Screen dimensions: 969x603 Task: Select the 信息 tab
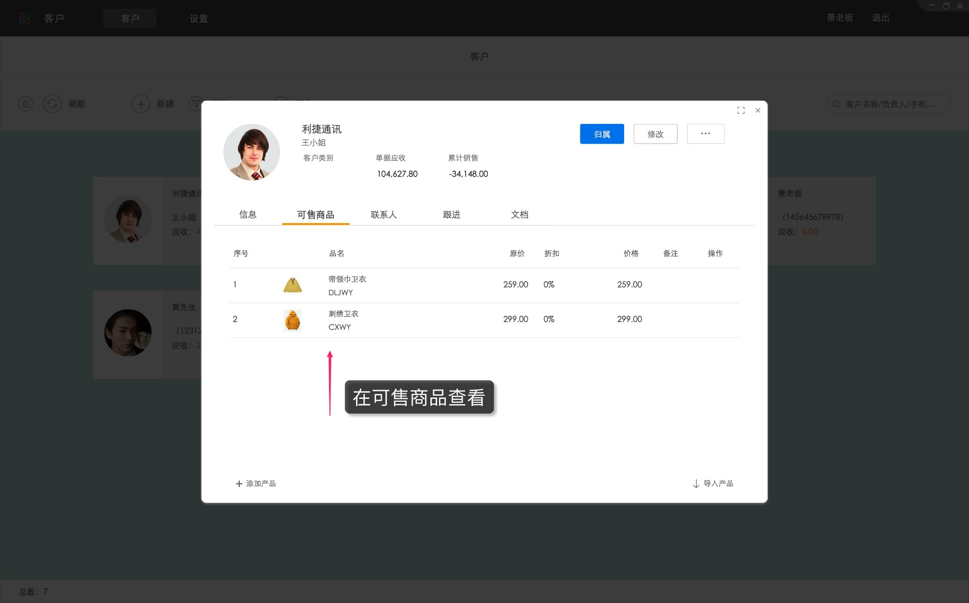(248, 214)
